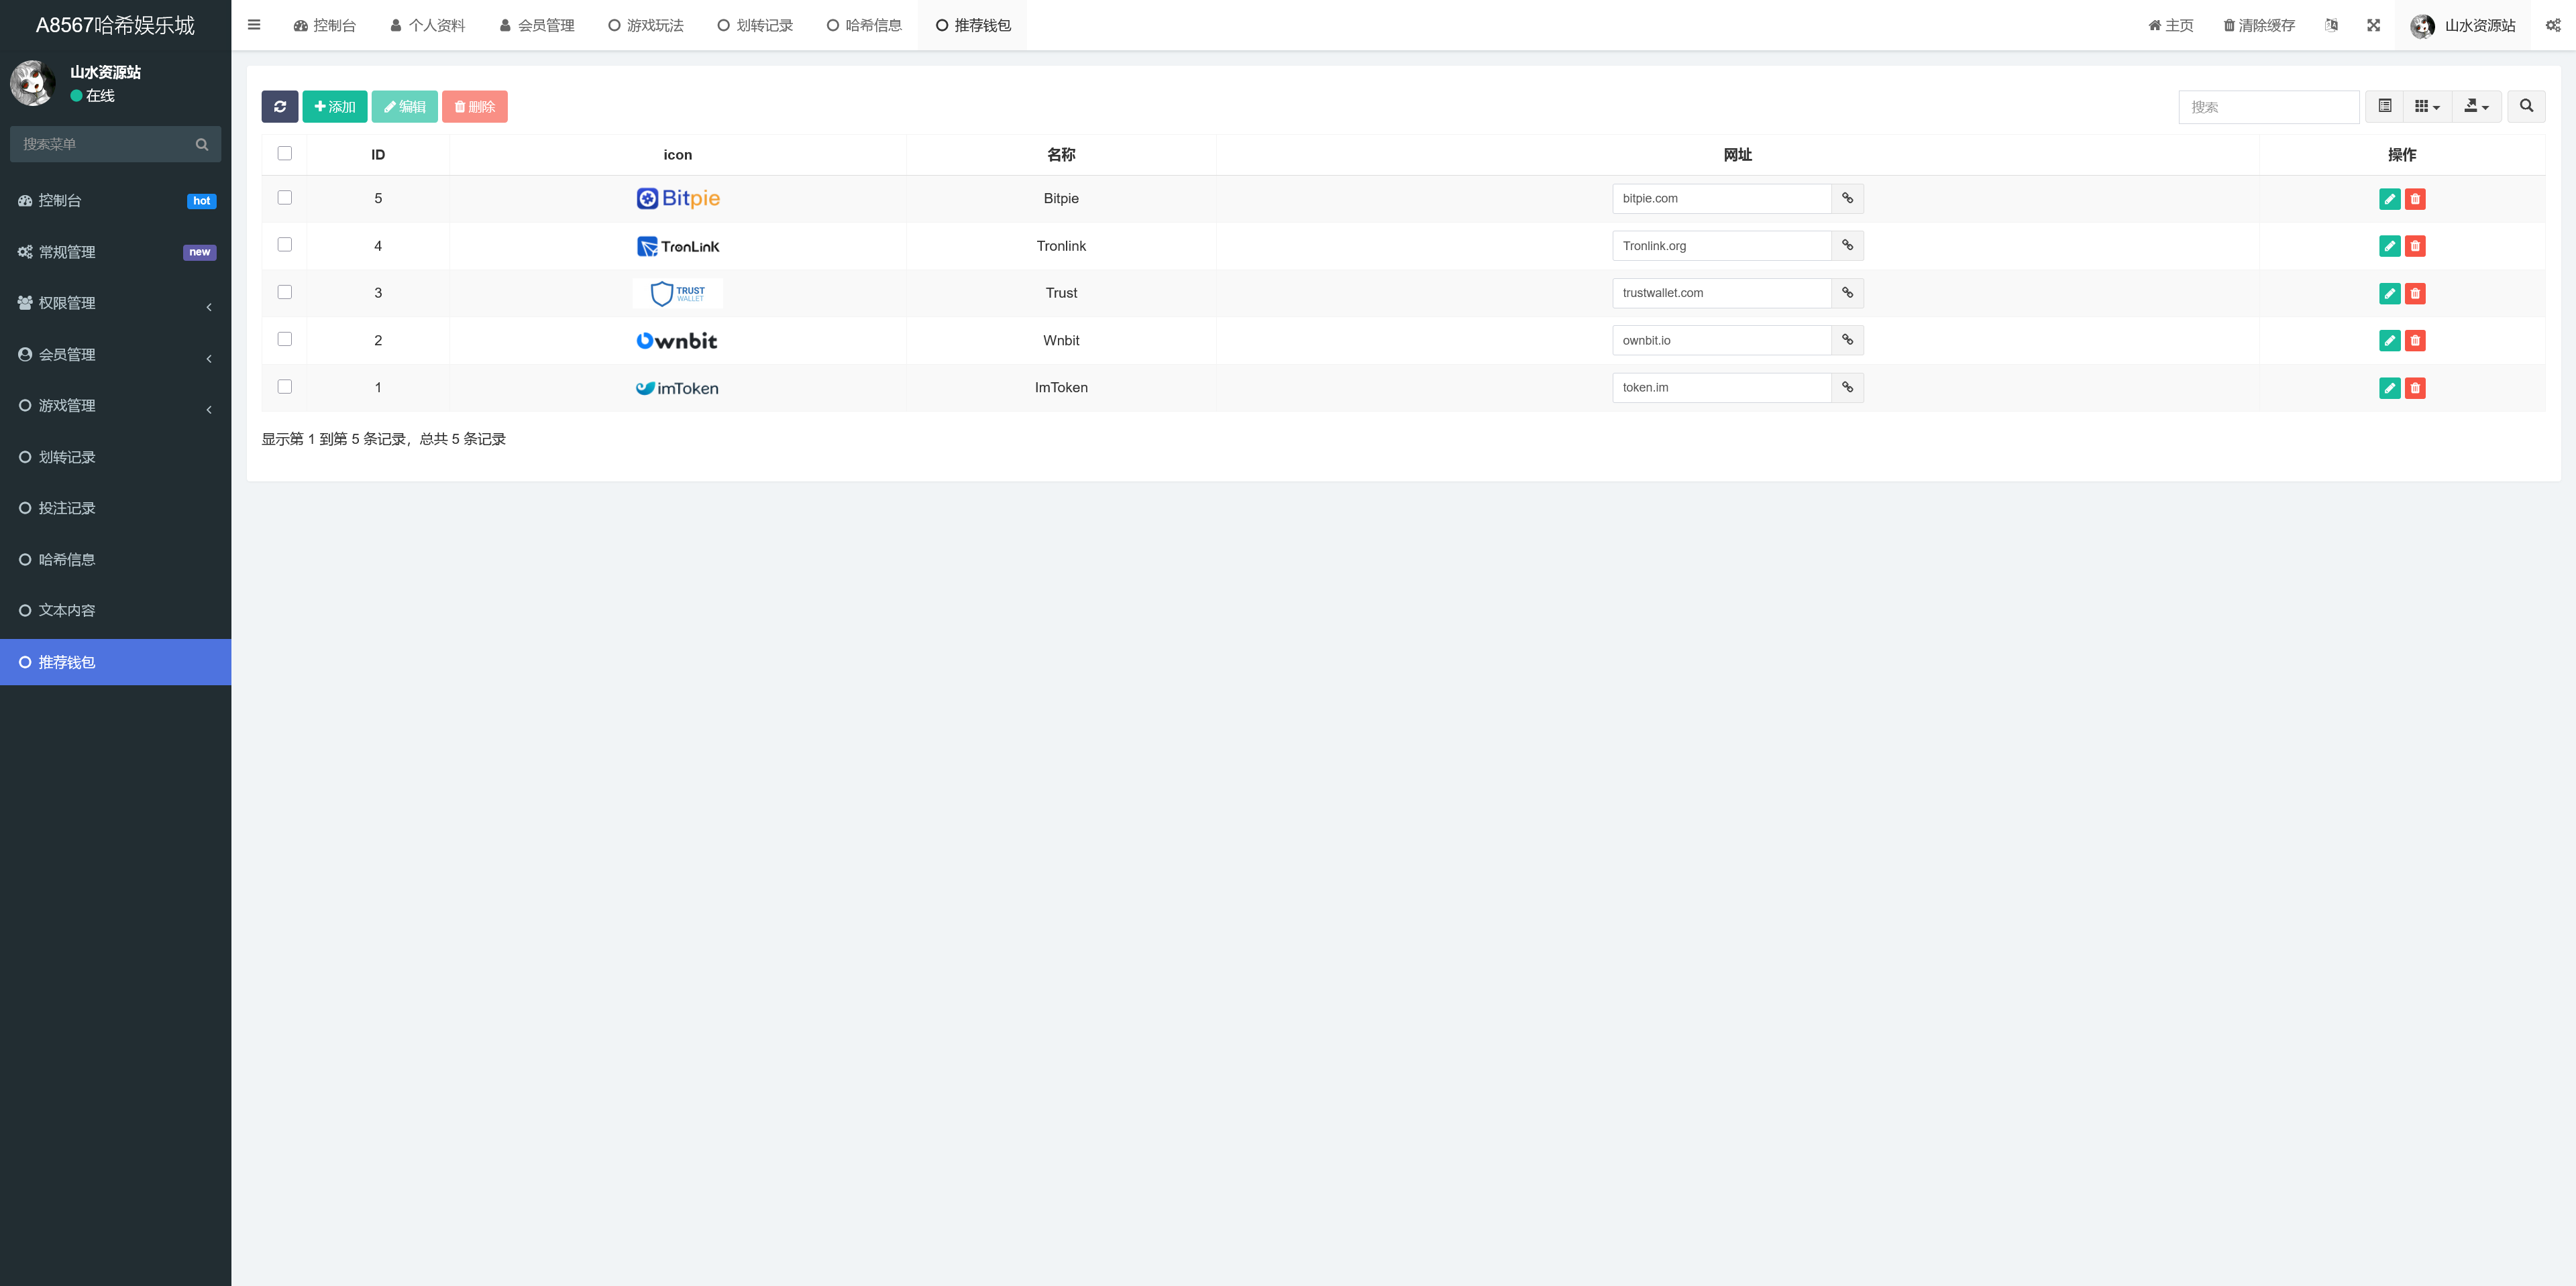This screenshot has width=2576, height=1286.
Task: Open the export data dropdown
Action: [x=2476, y=106]
